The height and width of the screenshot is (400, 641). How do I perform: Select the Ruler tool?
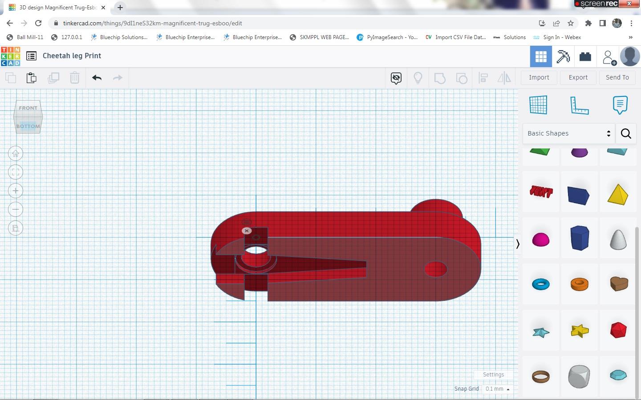click(579, 105)
